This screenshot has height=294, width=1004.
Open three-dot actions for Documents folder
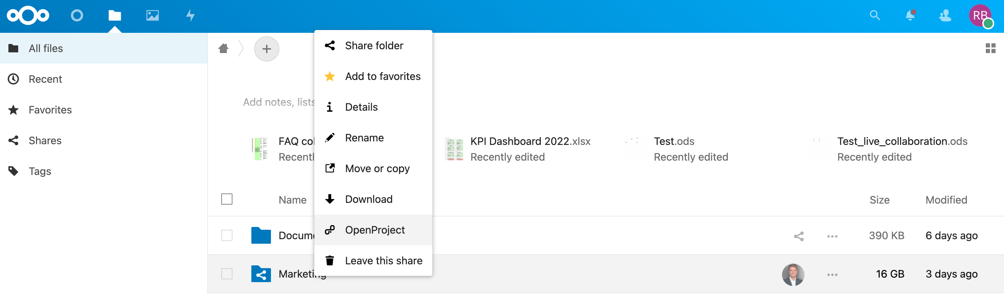(x=832, y=236)
